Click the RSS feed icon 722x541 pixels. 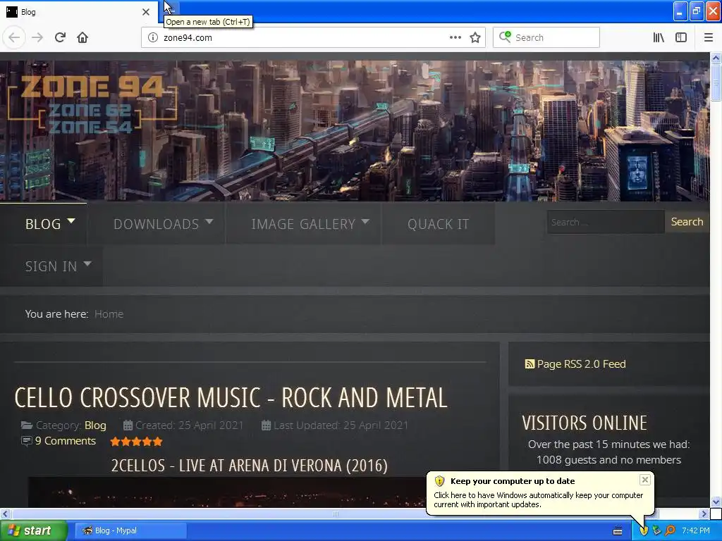click(530, 364)
